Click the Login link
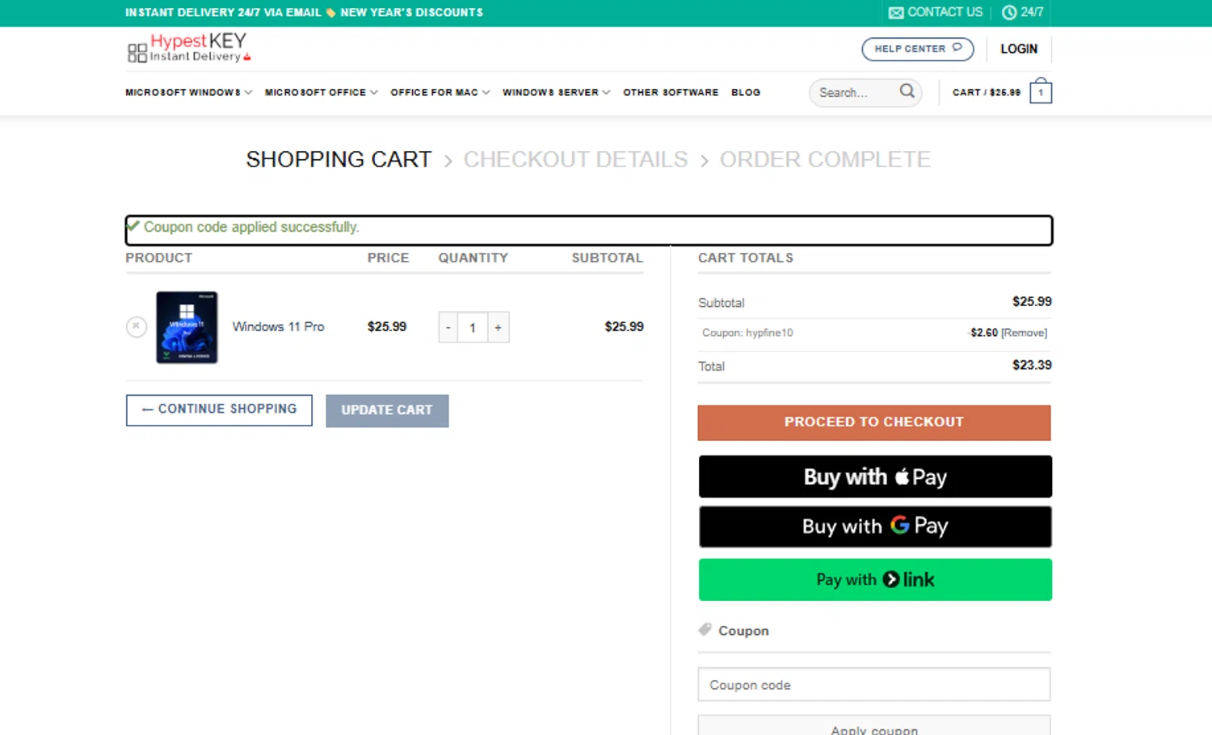The height and width of the screenshot is (735, 1212). pos(1019,48)
